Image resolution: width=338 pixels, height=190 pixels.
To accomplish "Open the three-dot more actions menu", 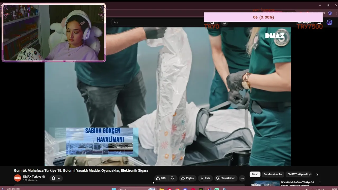I will point(242,178).
